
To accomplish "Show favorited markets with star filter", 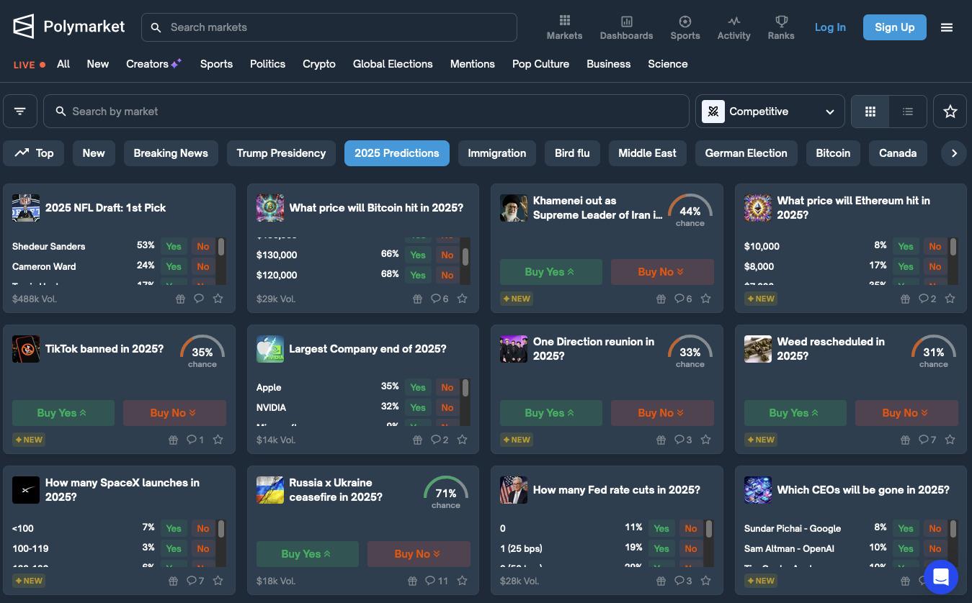I will (x=950, y=112).
